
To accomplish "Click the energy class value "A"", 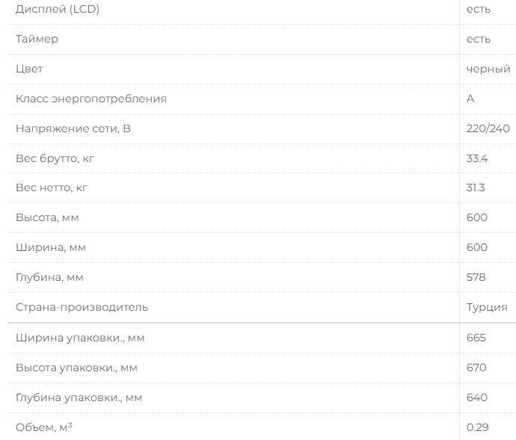I will pos(470,99).
